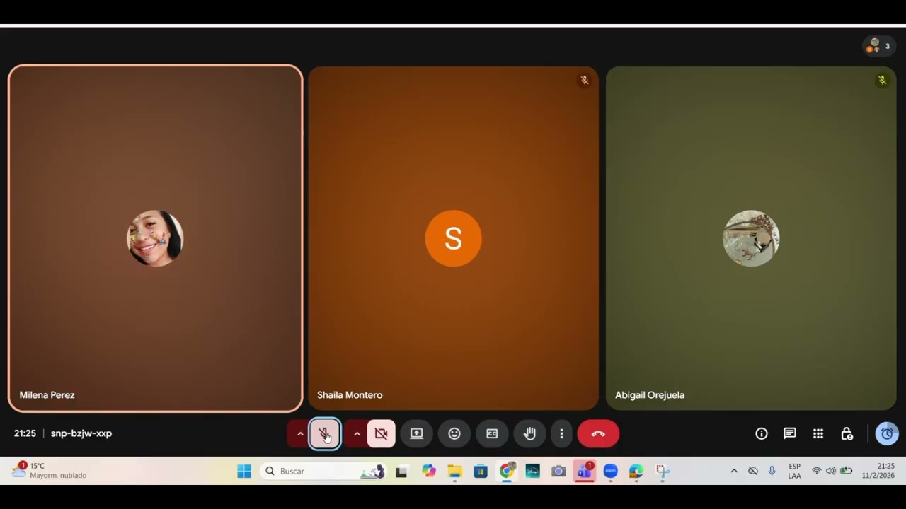Open the chat with everyone panel
The width and height of the screenshot is (906, 509).
tap(790, 434)
